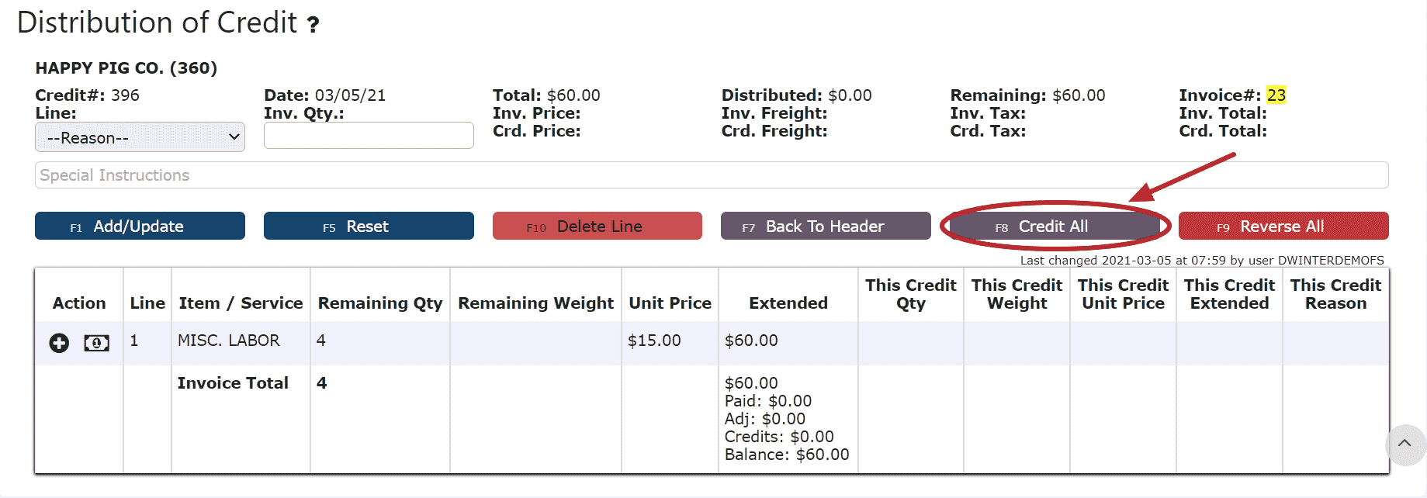The image size is (1427, 498).
Task: Click the plus icon on line 1
Action: pyautogui.click(x=59, y=343)
